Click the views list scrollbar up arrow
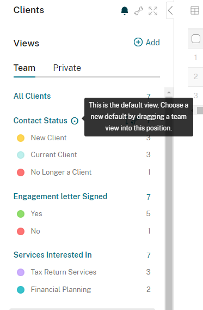The image size is (203, 310). 169,92
